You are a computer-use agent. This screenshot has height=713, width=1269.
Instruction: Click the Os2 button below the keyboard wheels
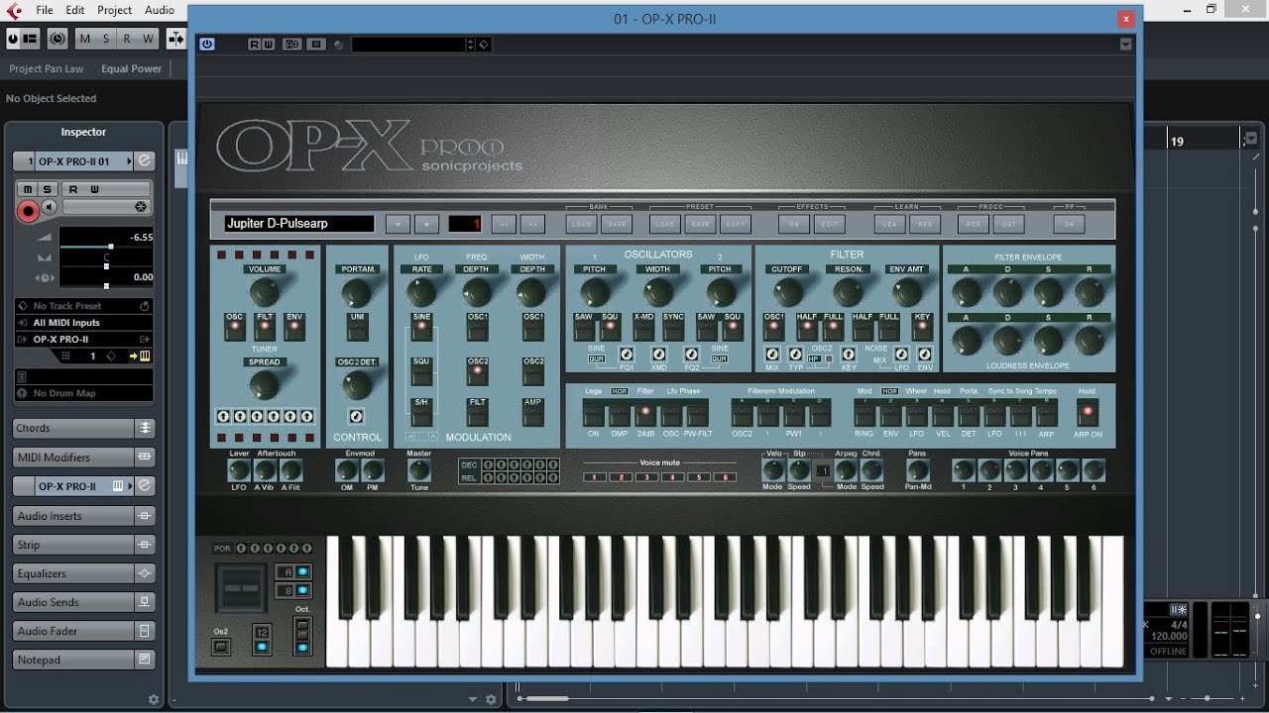point(221,648)
